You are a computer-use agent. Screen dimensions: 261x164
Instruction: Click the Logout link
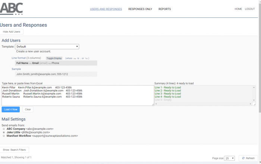(250, 9)
